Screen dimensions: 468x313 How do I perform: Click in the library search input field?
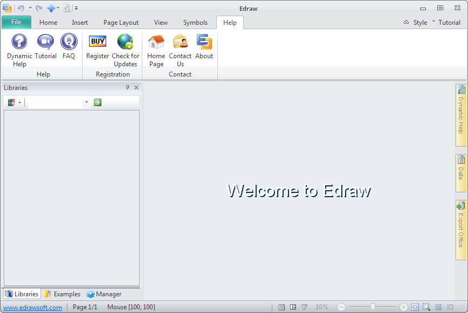click(x=56, y=102)
